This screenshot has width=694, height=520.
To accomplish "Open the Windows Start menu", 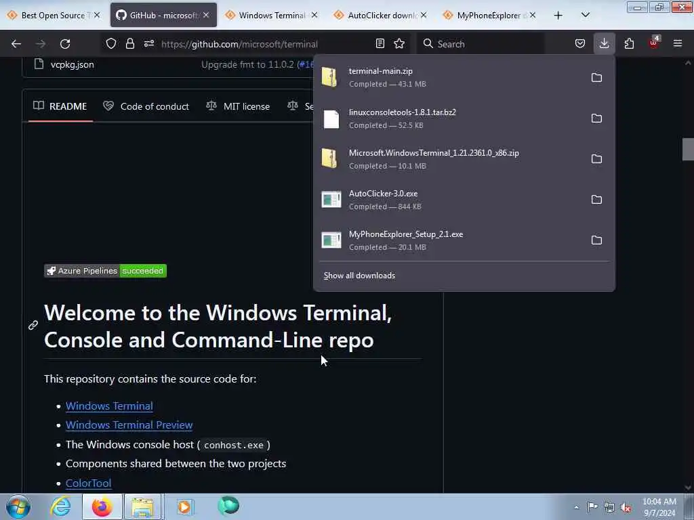I will click(18, 506).
